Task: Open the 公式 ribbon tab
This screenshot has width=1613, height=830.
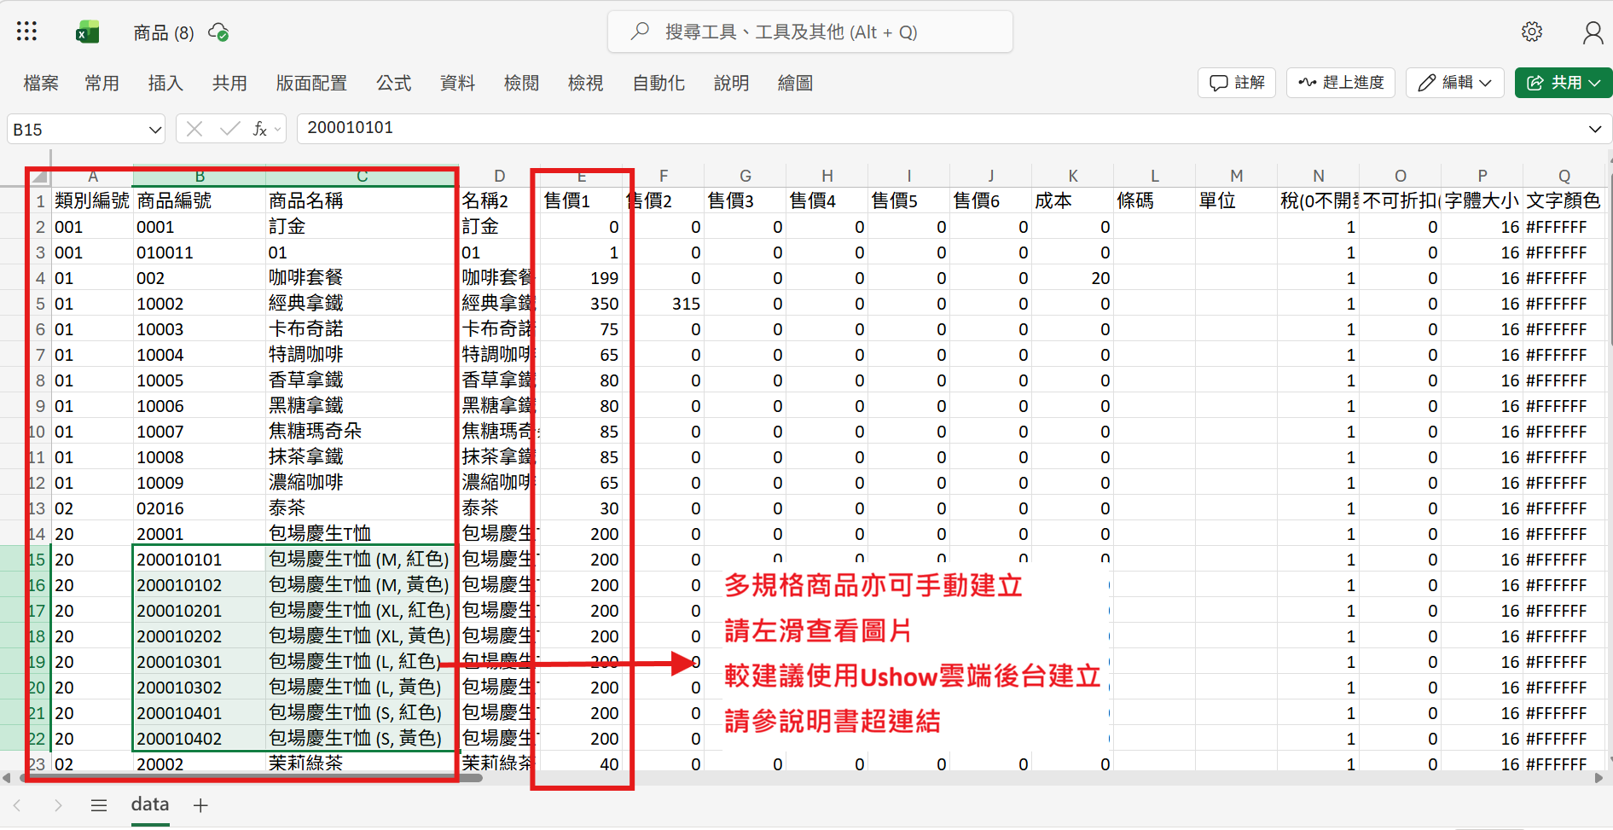Action: tap(393, 83)
